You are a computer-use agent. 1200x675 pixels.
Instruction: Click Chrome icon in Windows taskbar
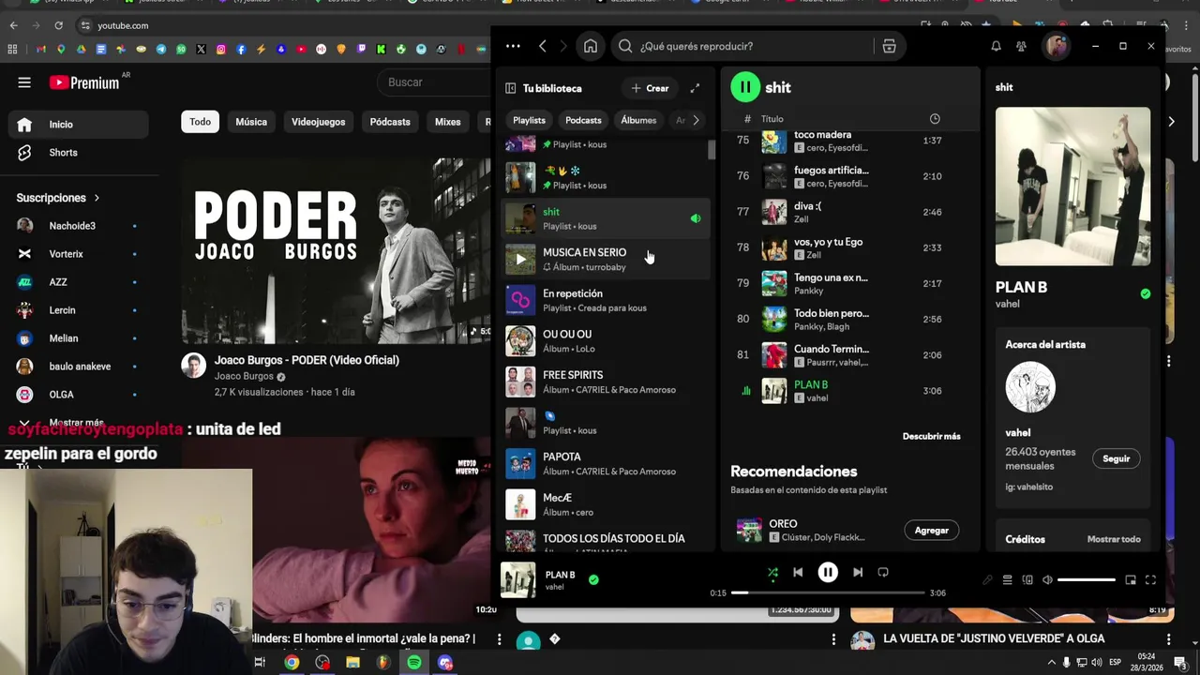[292, 663]
